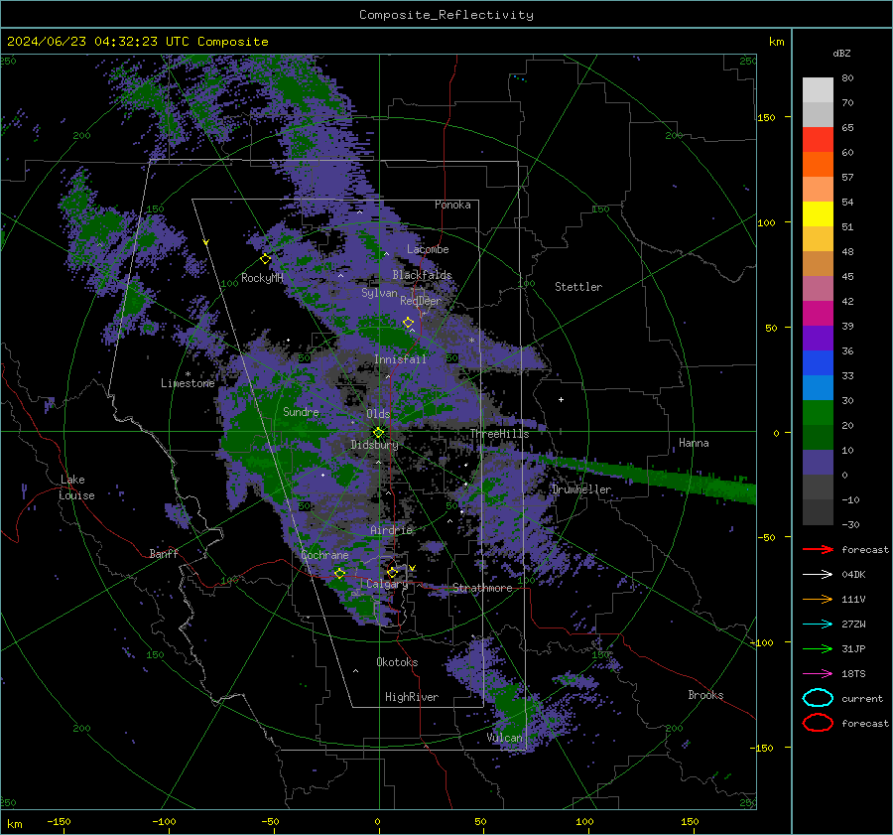Click the '-150' value on bottom km axis
The width and height of the screenshot is (893, 835).
[x=59, y=821]
